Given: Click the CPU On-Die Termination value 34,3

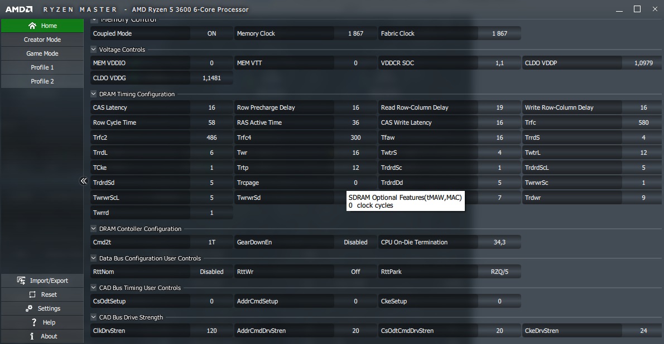Looking at the screenshot, I should [500, 242].
